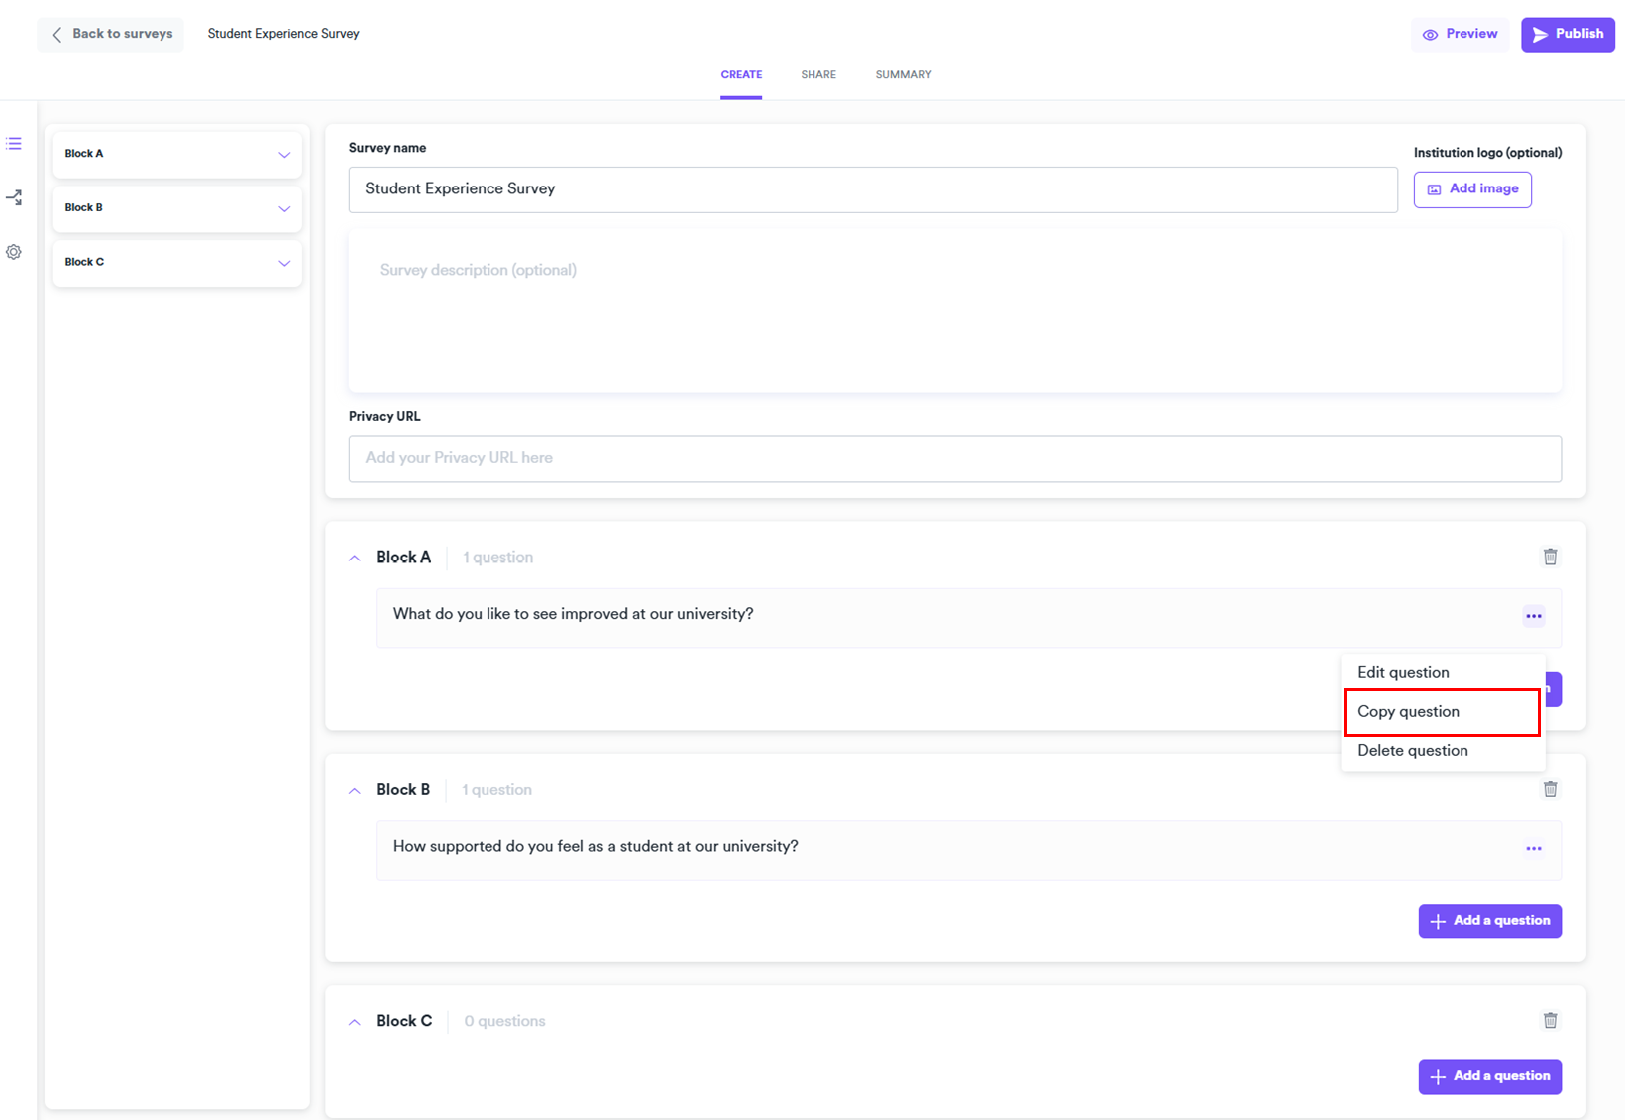Click the Block B trash icon
This screenshot has width=1625, height=1120.
(1550, 789)
